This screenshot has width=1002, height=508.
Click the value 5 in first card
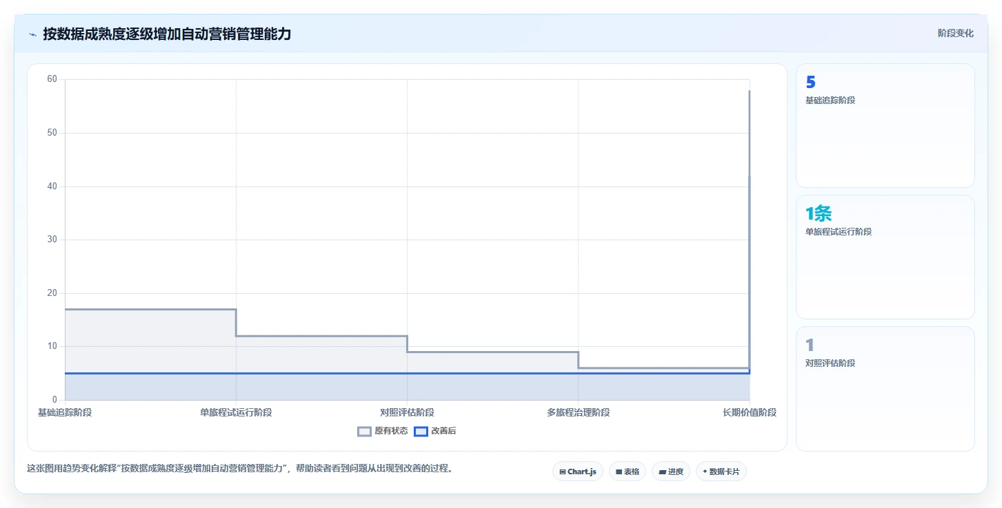click(x=810, y=82)
